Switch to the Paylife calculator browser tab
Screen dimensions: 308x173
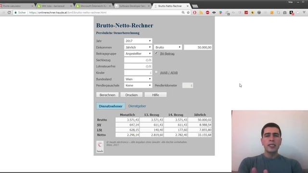click(x=17, y=6)
